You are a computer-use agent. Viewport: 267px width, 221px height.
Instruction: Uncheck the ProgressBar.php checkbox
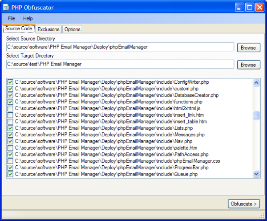(x=10, y=168)
